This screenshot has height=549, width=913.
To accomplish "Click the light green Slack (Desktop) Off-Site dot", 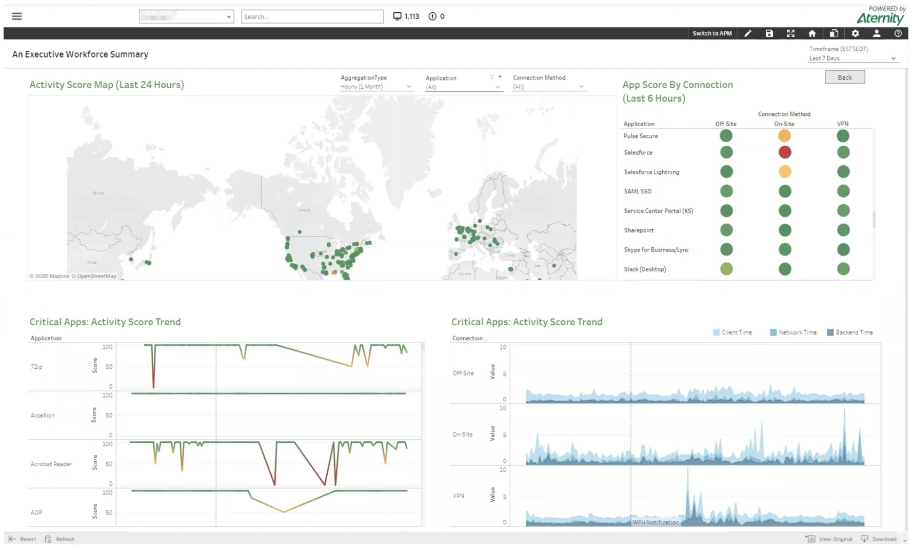I will tap(726, 269).
